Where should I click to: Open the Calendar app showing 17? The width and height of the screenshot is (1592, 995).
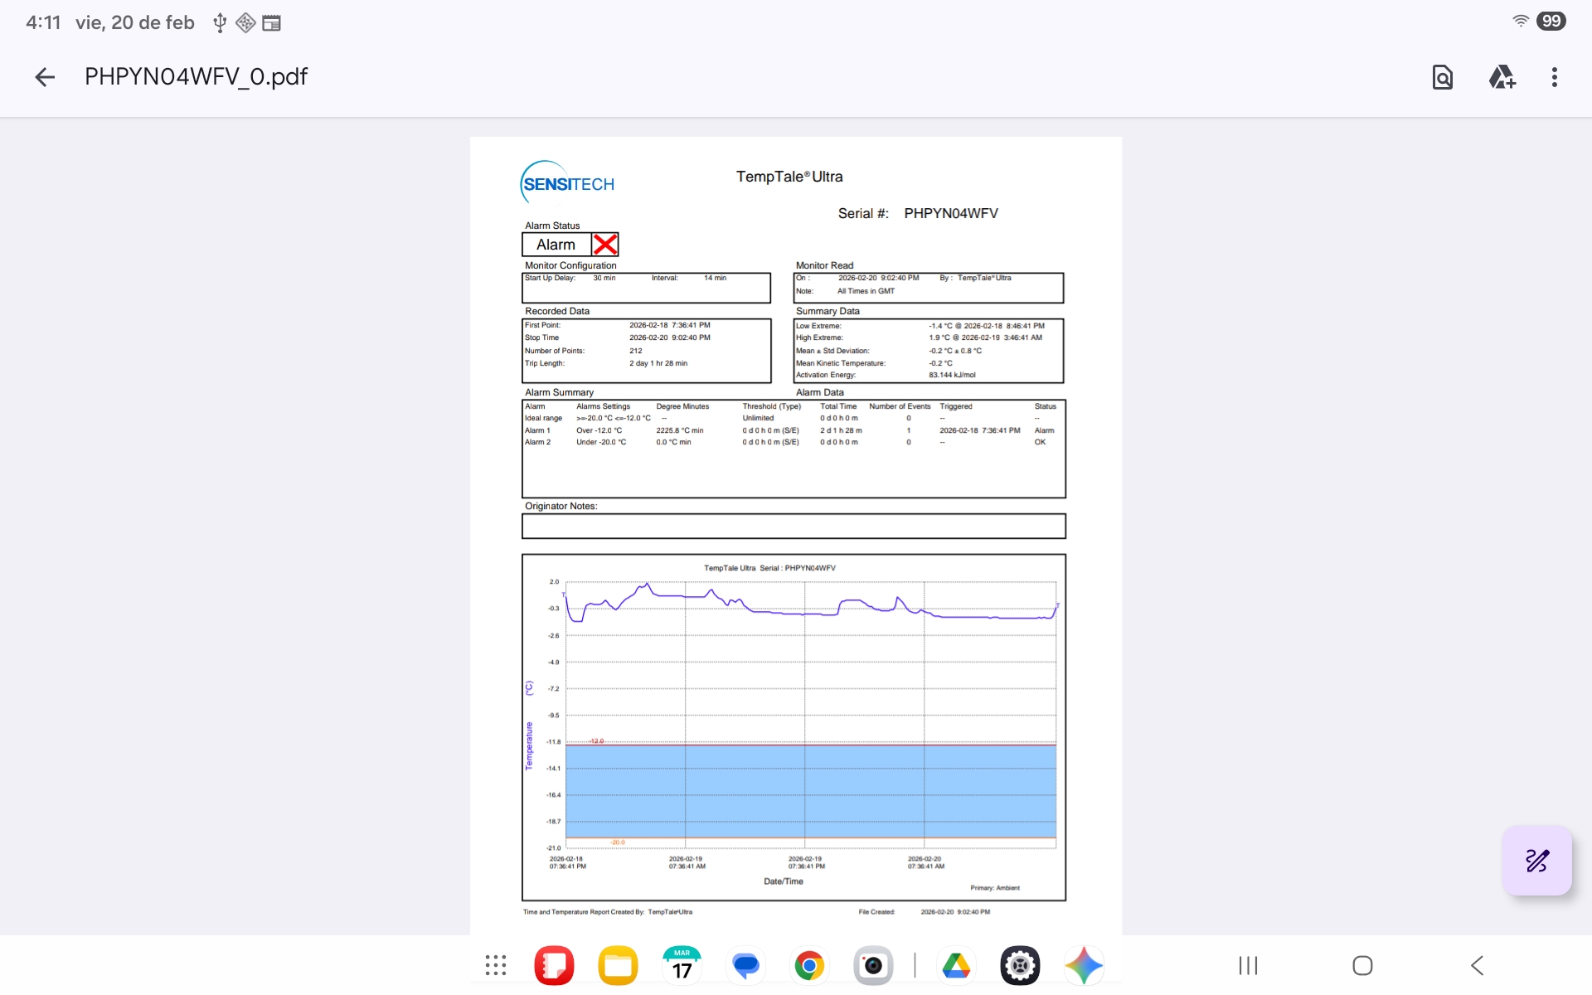click(682, 965)
